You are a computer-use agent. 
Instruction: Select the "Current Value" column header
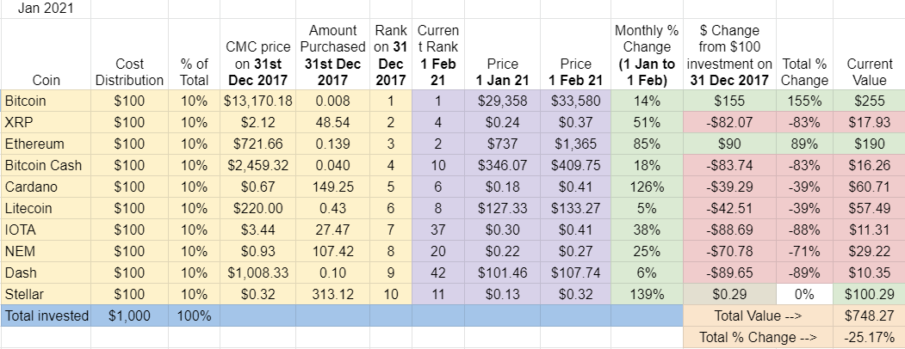coord(870,71)
